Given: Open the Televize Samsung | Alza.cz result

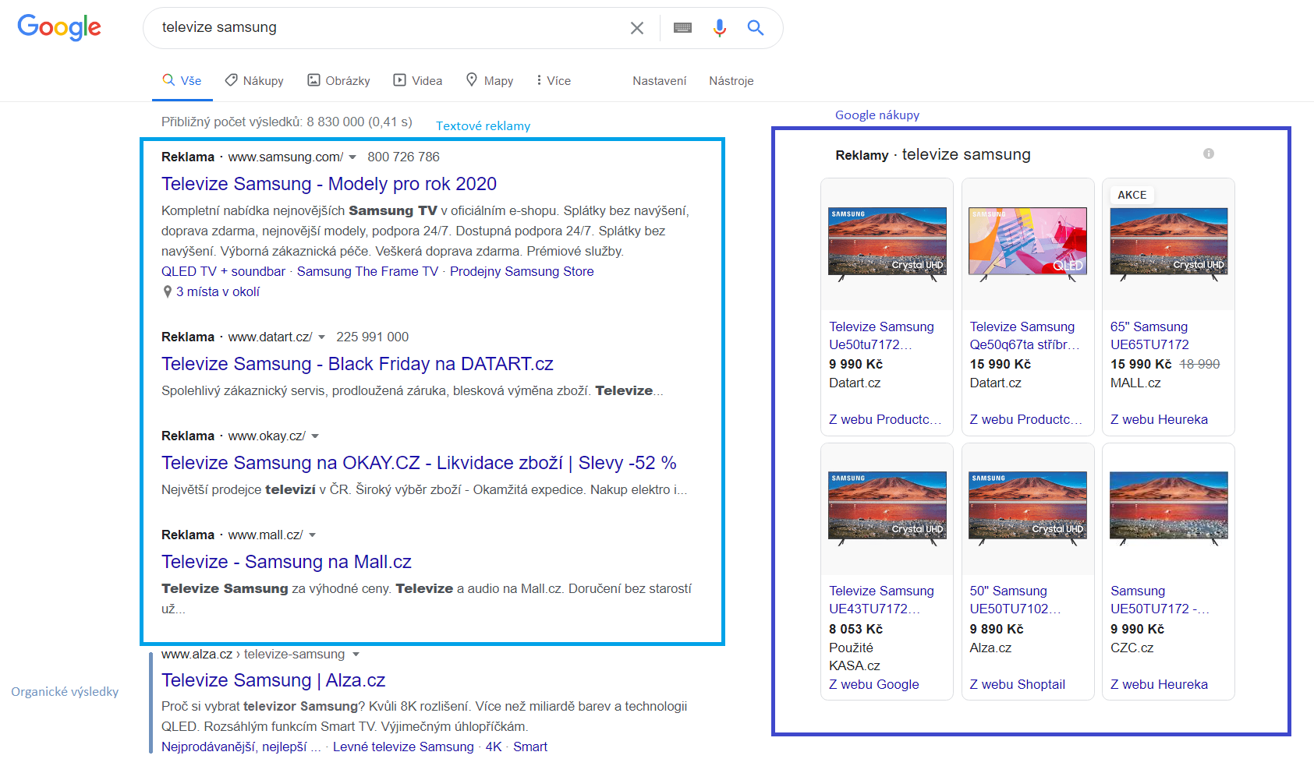Looking at the screenshot, I should 273,680.
